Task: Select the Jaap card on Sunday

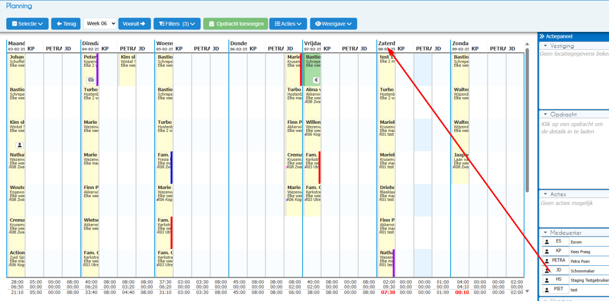Action: tap(461, 167)
